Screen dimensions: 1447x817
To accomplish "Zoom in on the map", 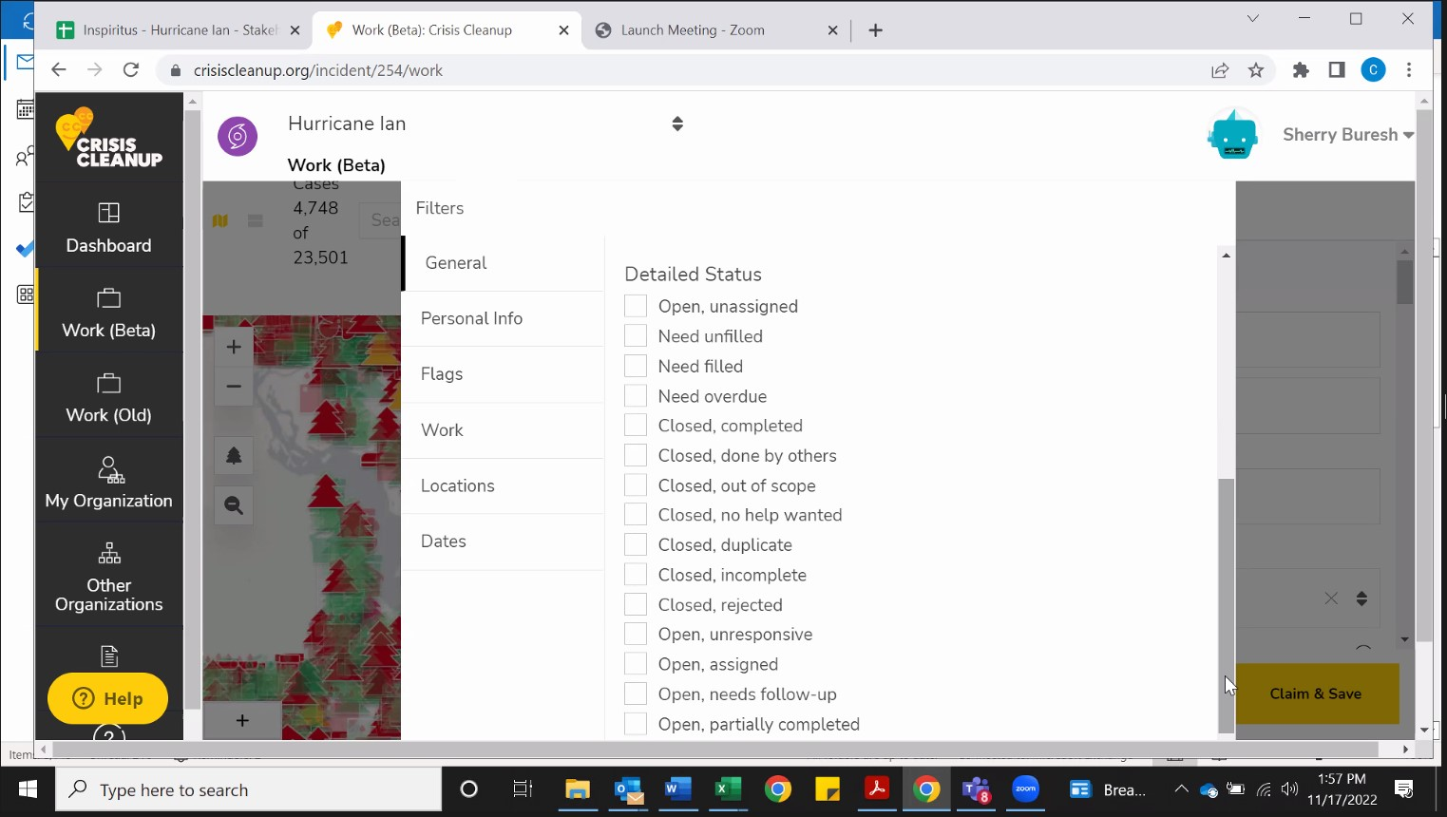I will tap(234, 347).
